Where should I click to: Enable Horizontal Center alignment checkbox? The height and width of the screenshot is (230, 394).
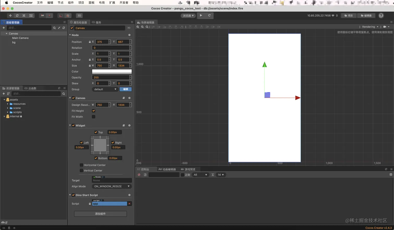coord(81,165)
